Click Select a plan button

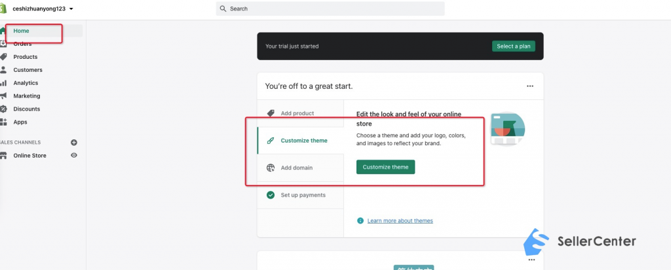point(514,46)
